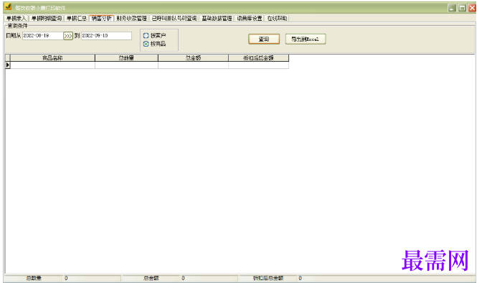Viewport: 482px width, 283px height.
Task: Open the 已呼叫排队号码查询 tab
Action: pos(174,19)
